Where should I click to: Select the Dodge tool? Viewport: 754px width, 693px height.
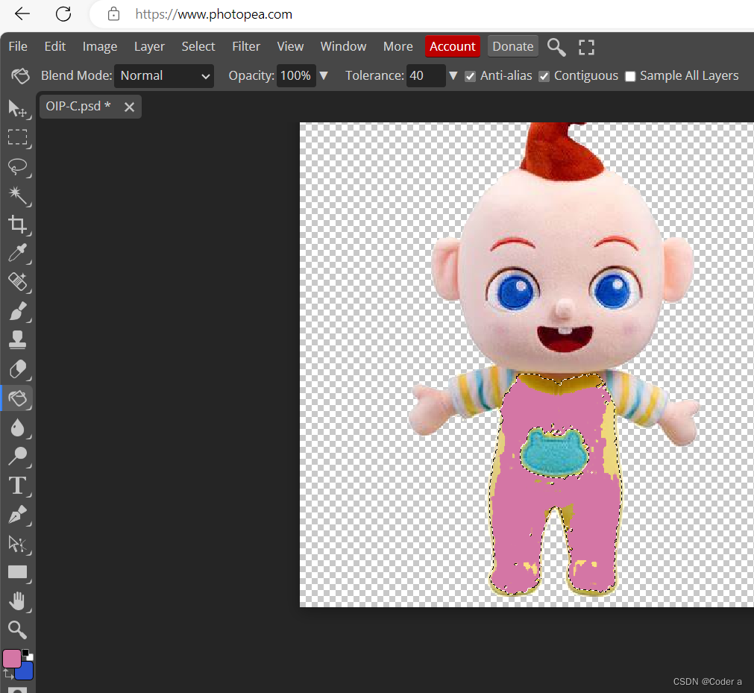pyautogui.click(x=18, y=456)
